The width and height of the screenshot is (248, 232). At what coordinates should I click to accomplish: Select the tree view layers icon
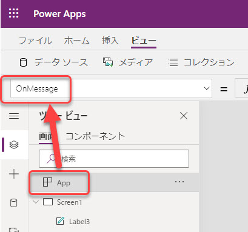(x=14, y=145)
